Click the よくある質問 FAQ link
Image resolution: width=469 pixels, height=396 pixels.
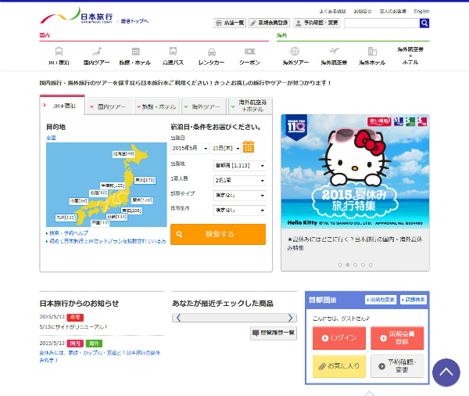332,12
